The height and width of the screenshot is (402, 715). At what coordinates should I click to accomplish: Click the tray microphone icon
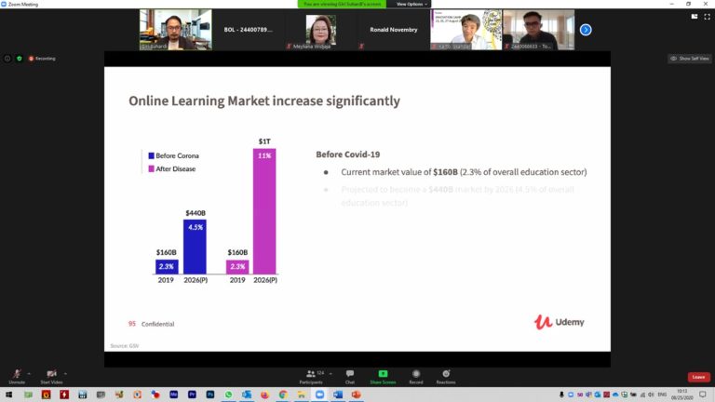pyautogui.click(x=561, y=395)
